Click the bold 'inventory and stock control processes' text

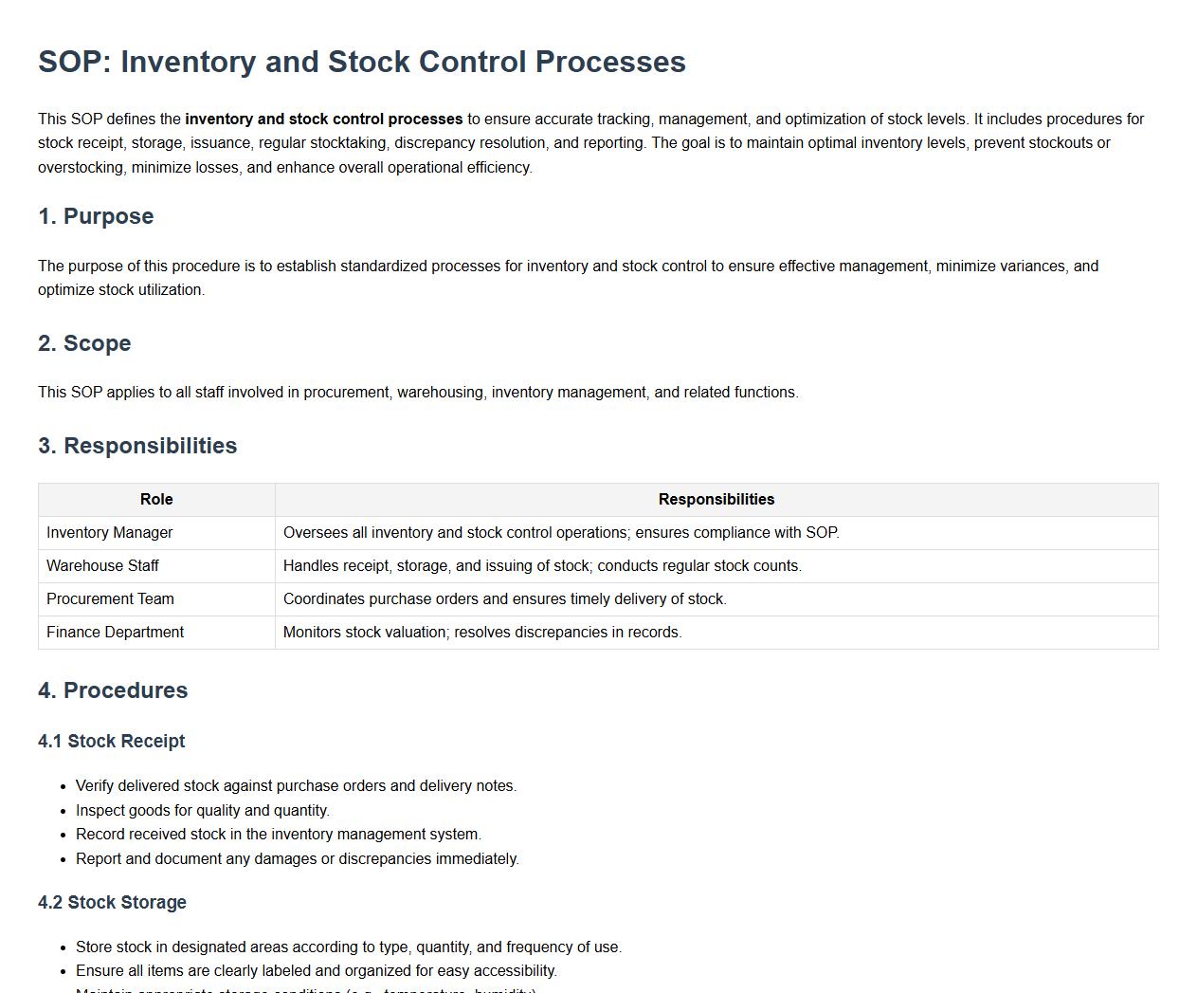point(323,120)
